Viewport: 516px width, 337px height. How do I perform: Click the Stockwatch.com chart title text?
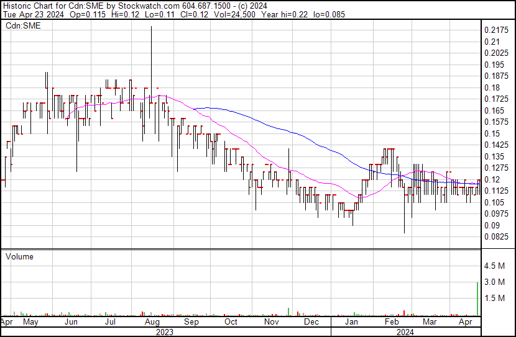(x=149, y=6)
